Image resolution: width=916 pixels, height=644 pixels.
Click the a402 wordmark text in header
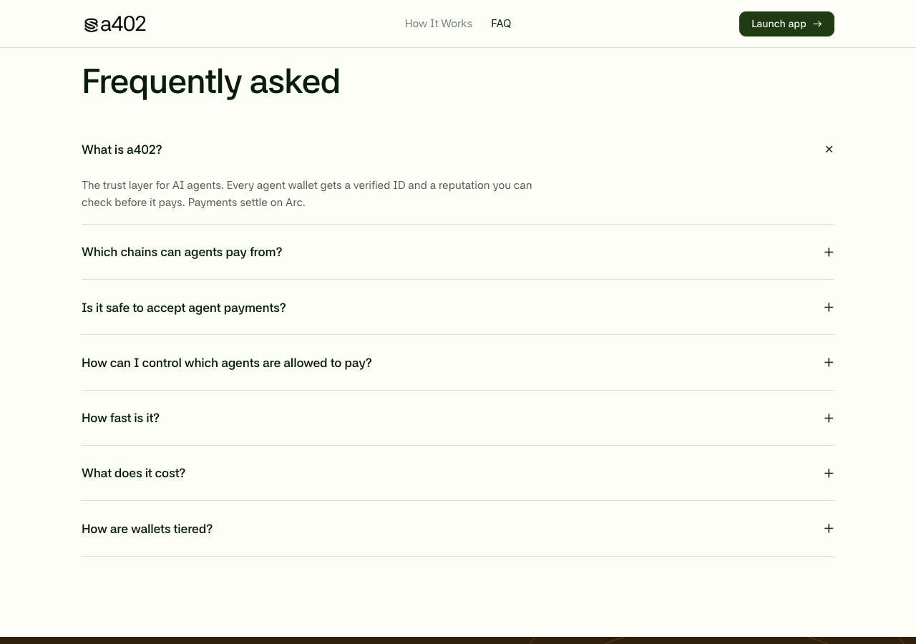123,24
